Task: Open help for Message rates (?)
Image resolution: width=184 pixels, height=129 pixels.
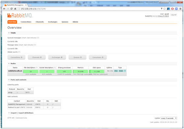Action: [x=35, y=45]
